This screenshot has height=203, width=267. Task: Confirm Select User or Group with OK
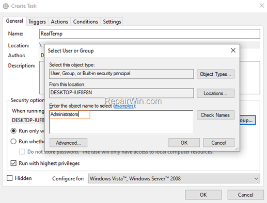[184, 143]
